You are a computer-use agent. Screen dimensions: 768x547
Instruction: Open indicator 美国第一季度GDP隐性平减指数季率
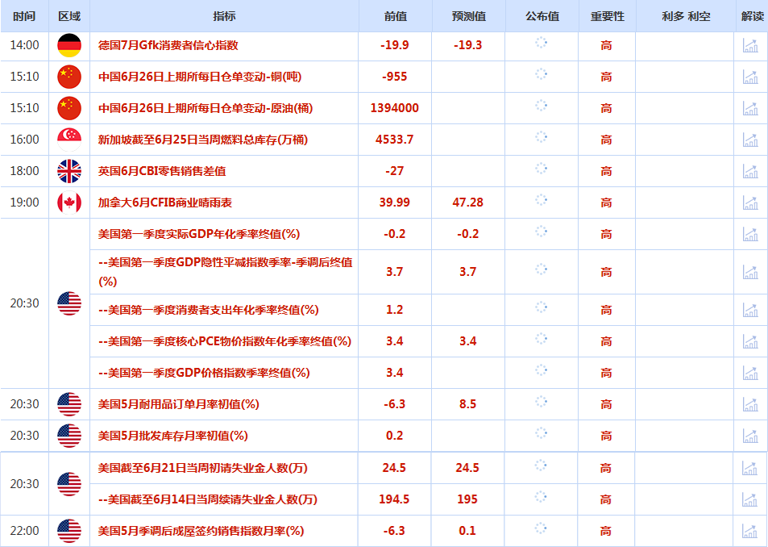click(x=226, y=272)
